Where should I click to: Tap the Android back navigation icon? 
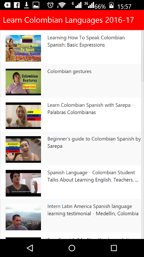30,248
